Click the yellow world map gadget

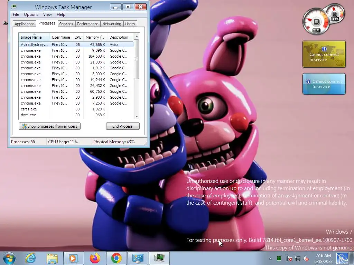click(324, 54)
